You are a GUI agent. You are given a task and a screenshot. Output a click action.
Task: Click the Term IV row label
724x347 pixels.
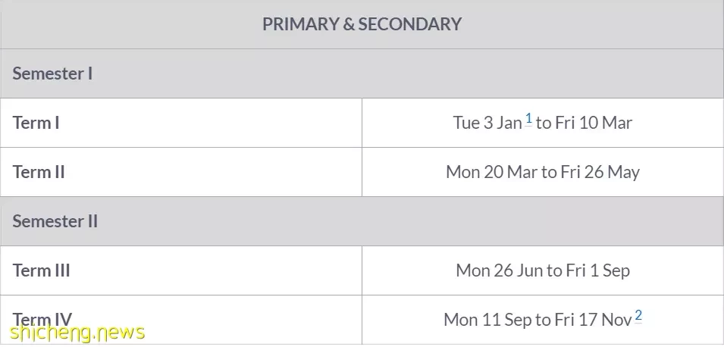point(42,319)
